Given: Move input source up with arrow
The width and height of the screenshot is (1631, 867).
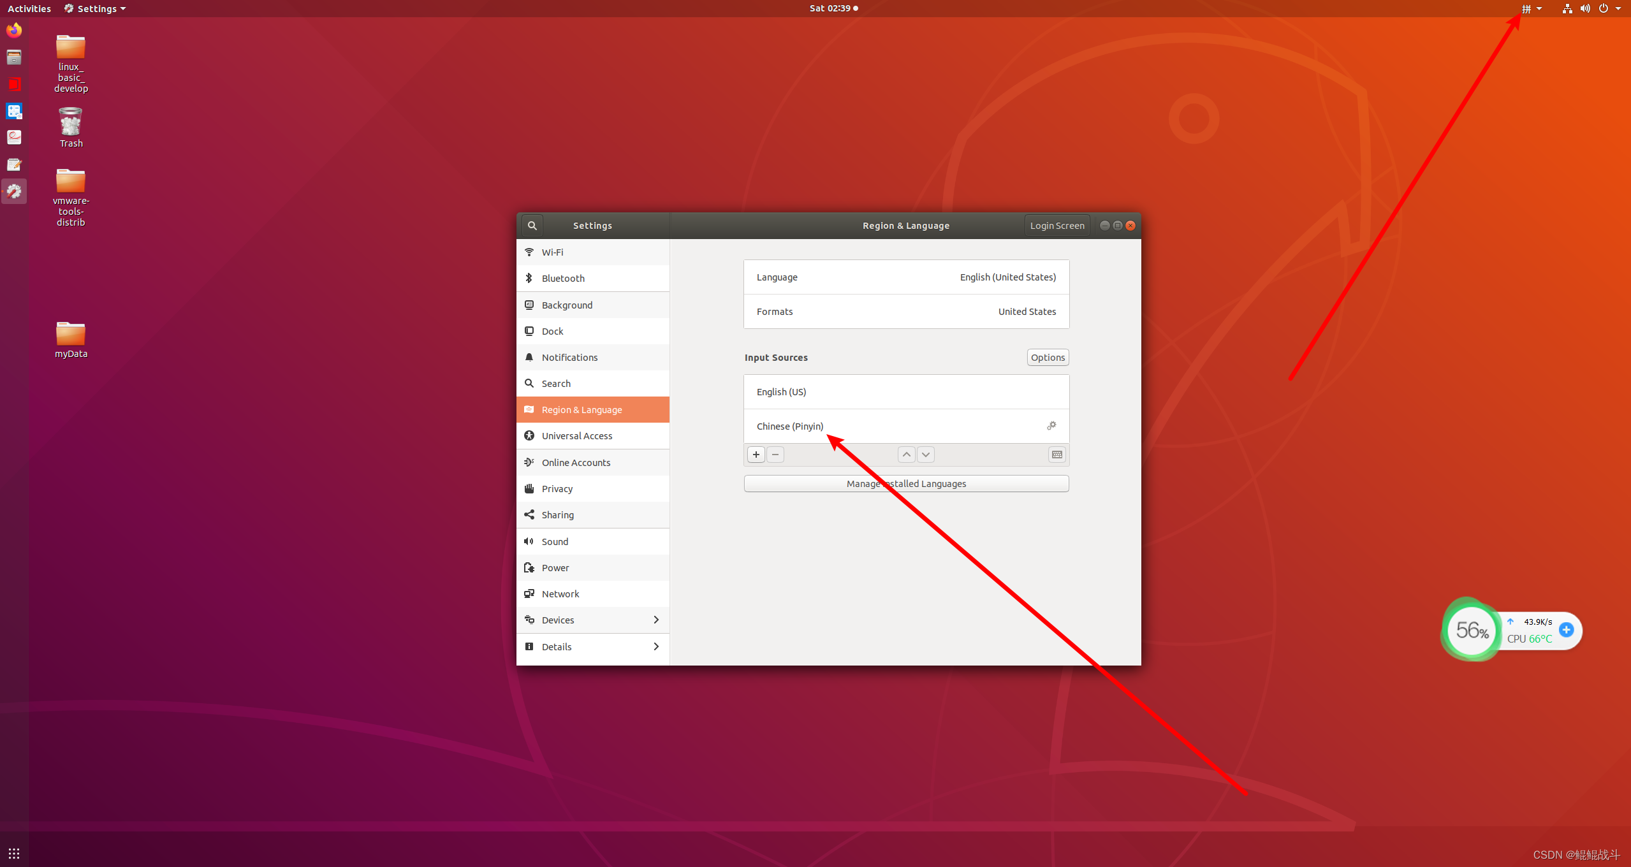Looking at the screenshot, I should [906, 455].
